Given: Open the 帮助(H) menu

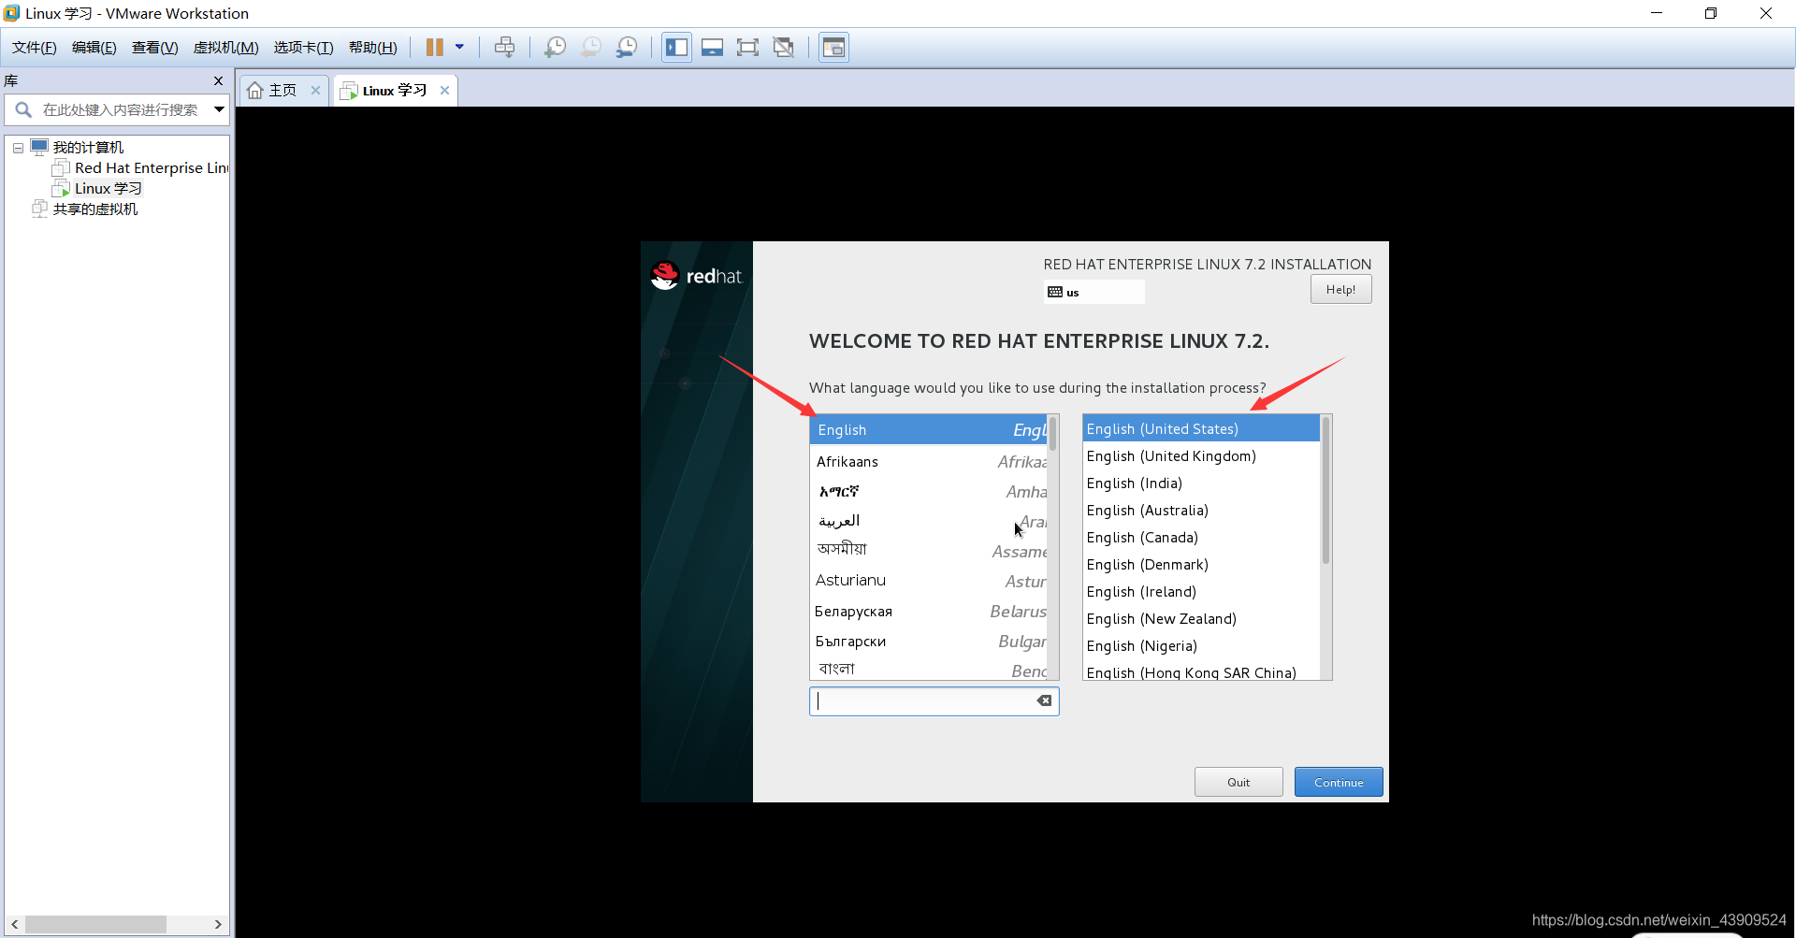Looking at the screenshot, I should (373, 48).
